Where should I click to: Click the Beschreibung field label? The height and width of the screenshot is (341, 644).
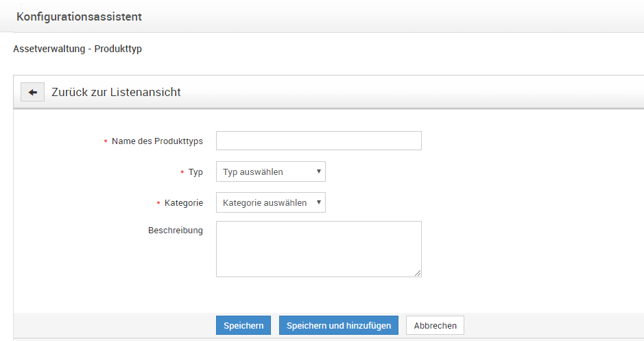coord(176,231)
